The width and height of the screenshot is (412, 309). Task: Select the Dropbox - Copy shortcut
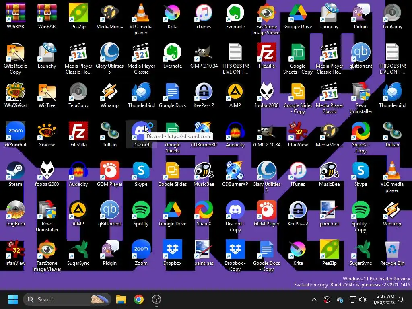point(235,255)
